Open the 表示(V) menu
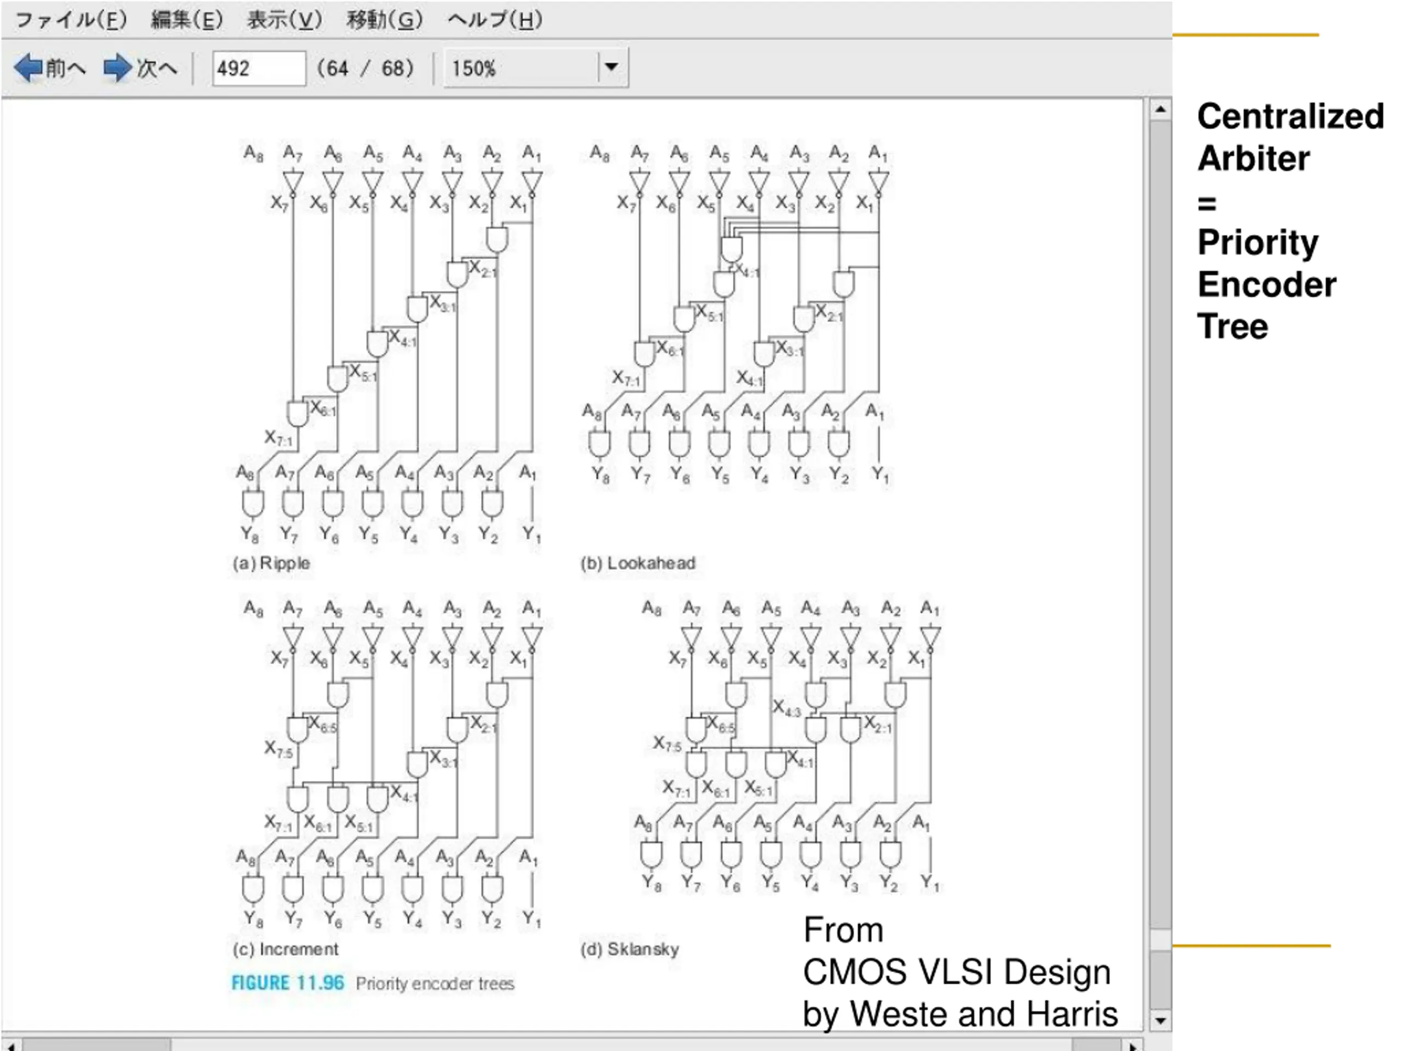This screenshot has height=1051, width=1401. coord(285,20)
